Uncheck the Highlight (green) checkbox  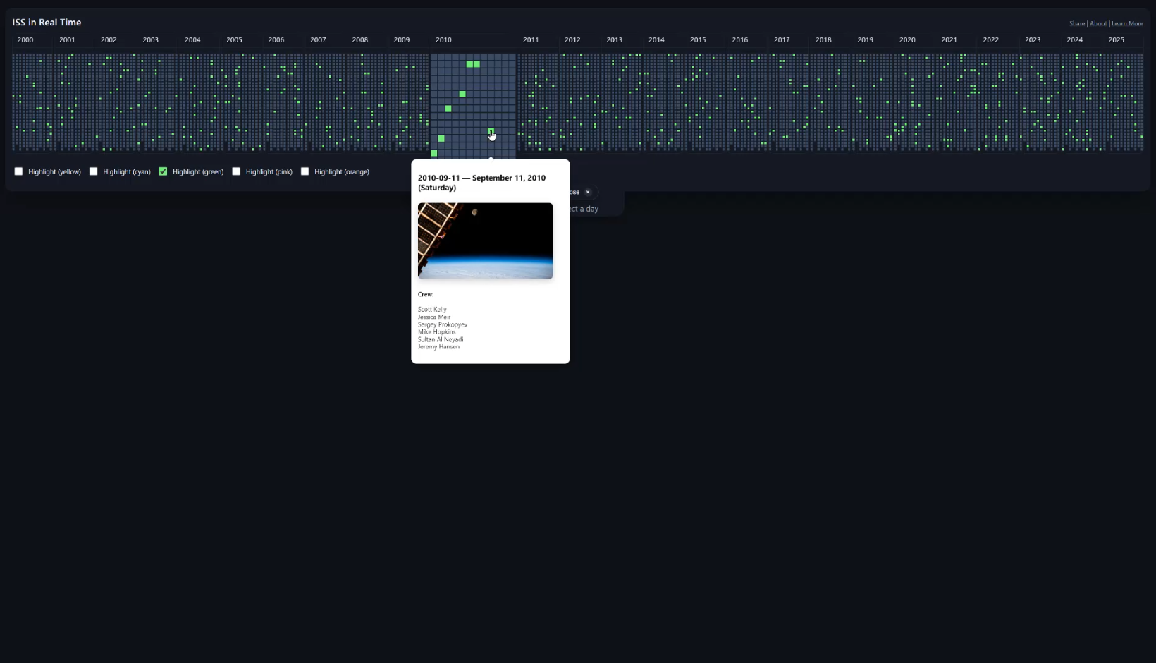163,171
